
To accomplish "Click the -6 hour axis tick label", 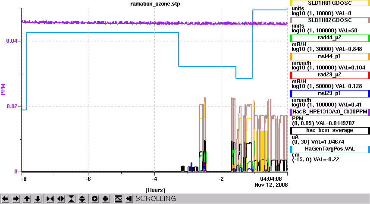I will pyautogui.click(x=88, y=179).
